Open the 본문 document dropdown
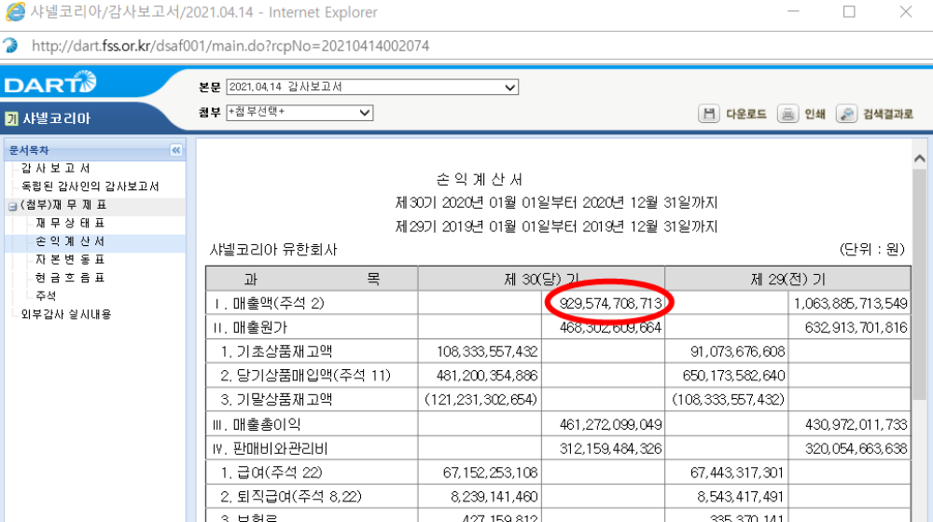933x522 pixels. [x=372, y=87]
